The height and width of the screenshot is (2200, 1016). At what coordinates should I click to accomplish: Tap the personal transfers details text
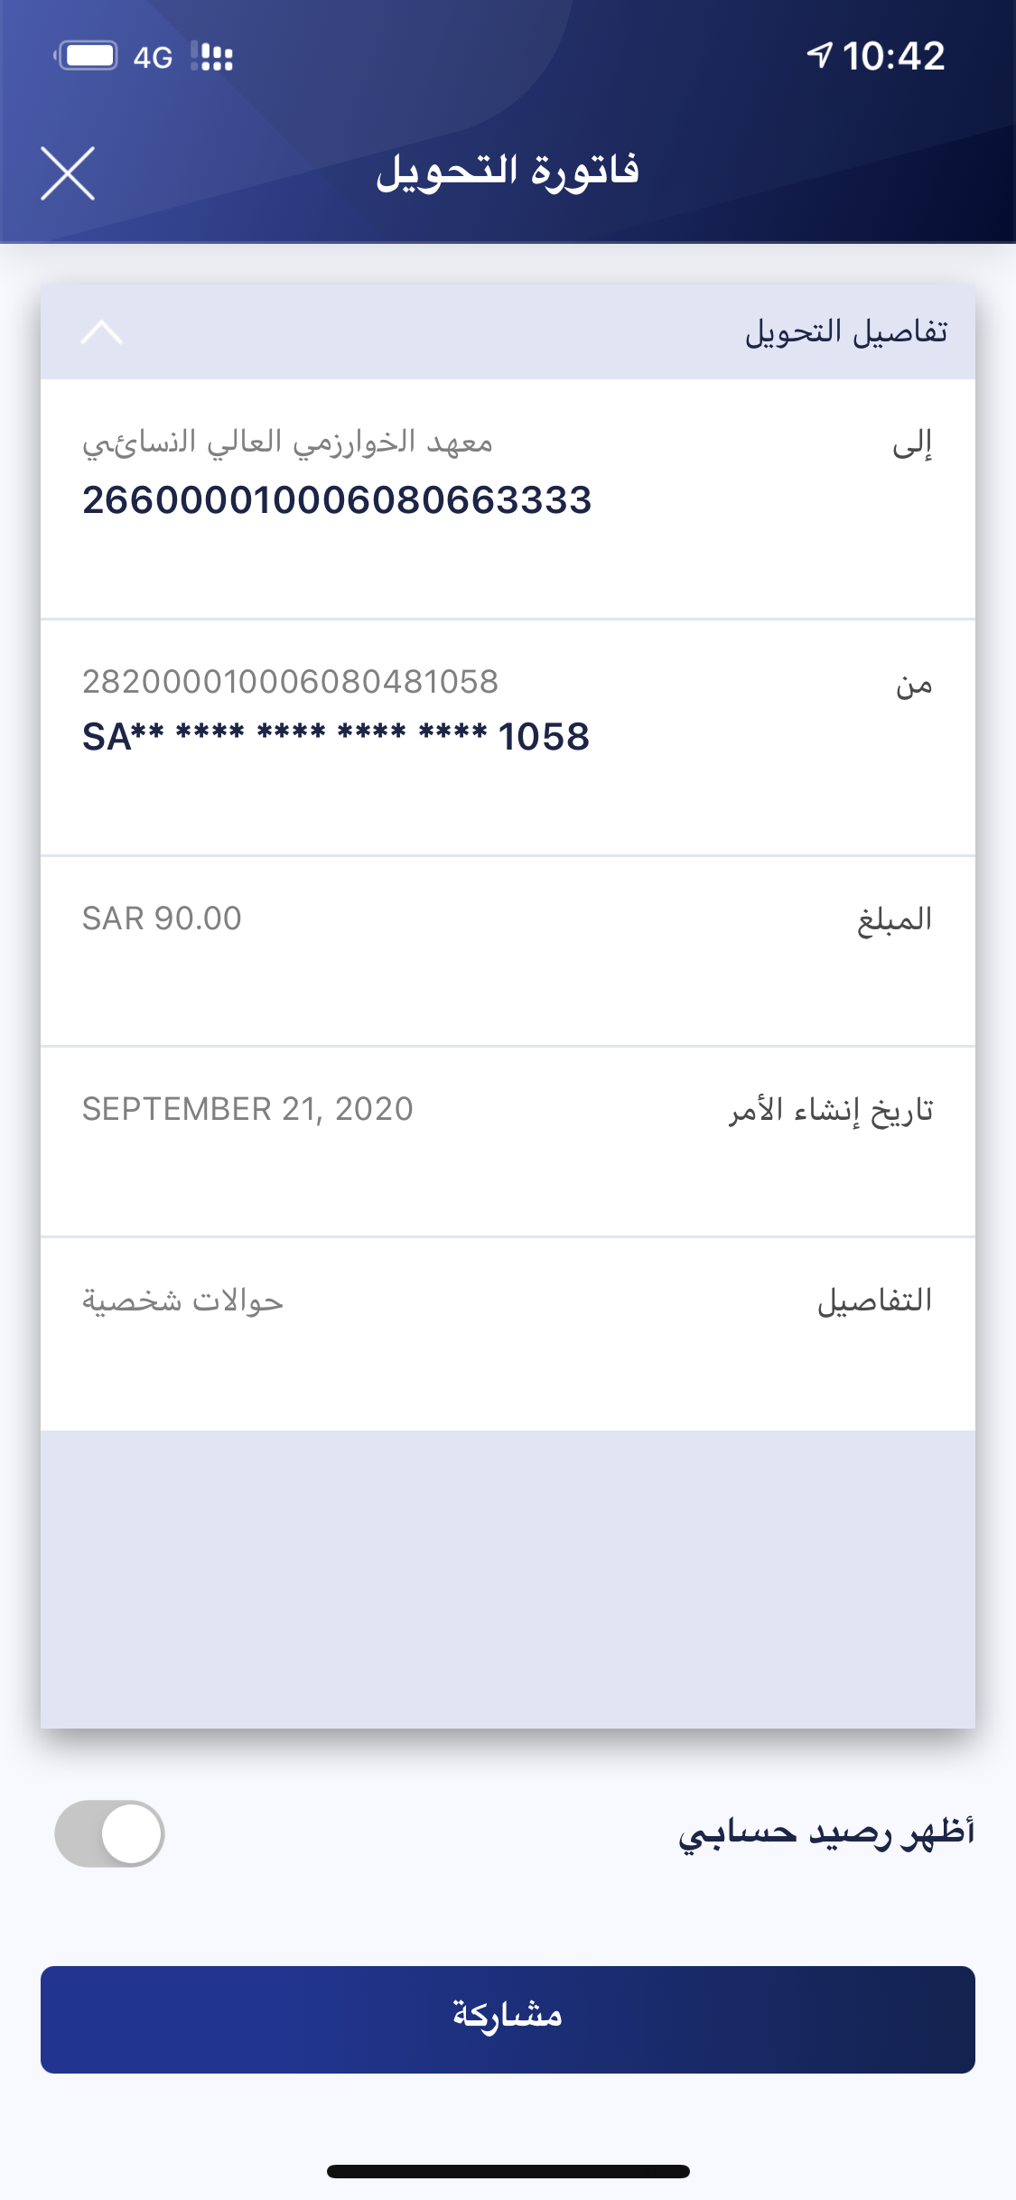click(183, 1300)
